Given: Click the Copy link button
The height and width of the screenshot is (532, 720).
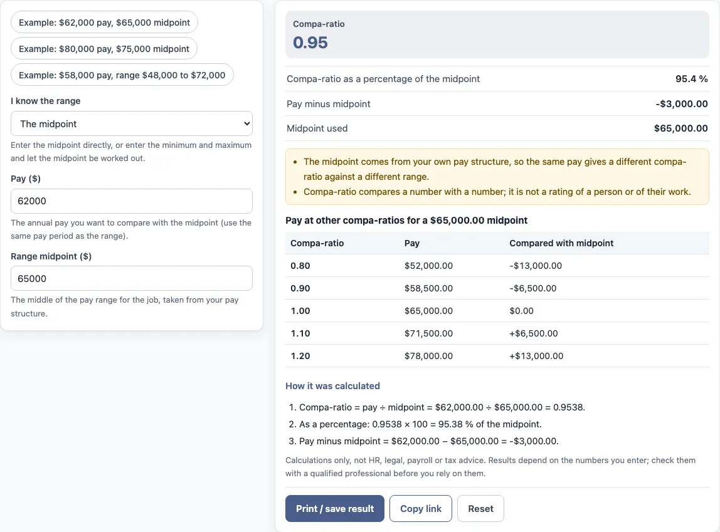Looking at the screenshot, I should (x=421, y=509).
